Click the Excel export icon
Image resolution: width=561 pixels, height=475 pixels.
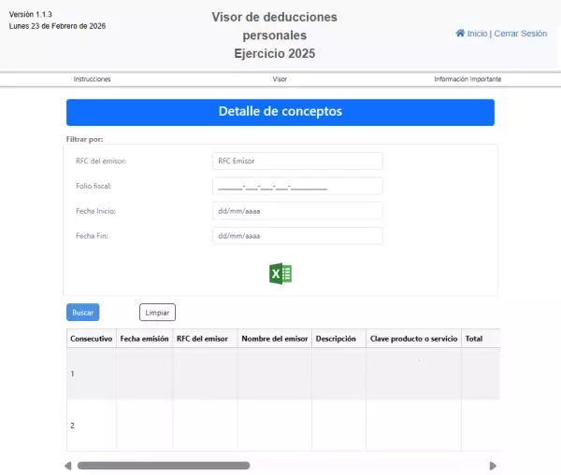(280, 273)
